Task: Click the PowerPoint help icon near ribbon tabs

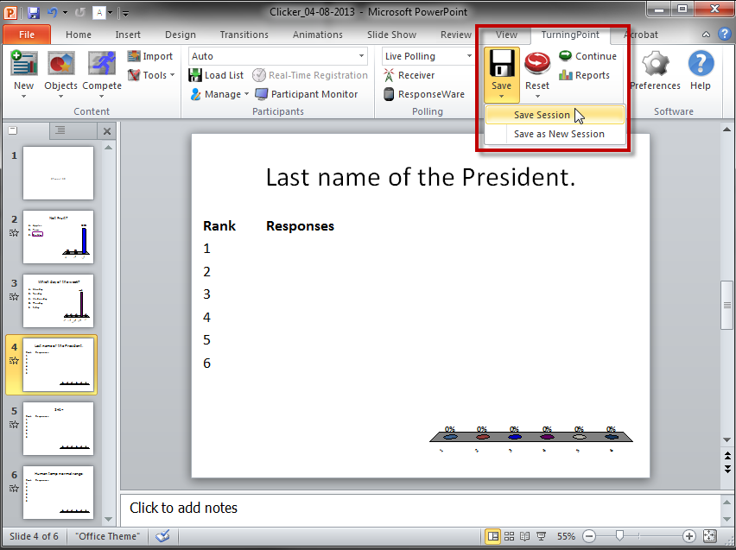Action: [724, 34]
